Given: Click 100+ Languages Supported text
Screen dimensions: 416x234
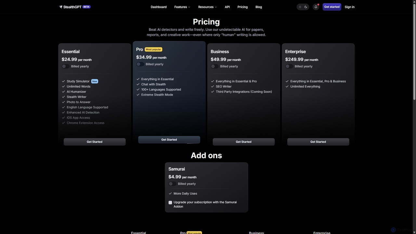Looking at the screenshot, I should click(x=161, y=89).
